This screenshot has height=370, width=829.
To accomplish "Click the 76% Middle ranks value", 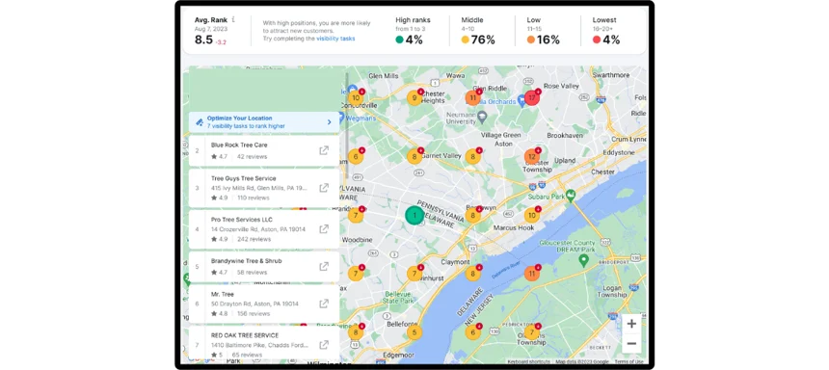I will [x=483, y=40].
